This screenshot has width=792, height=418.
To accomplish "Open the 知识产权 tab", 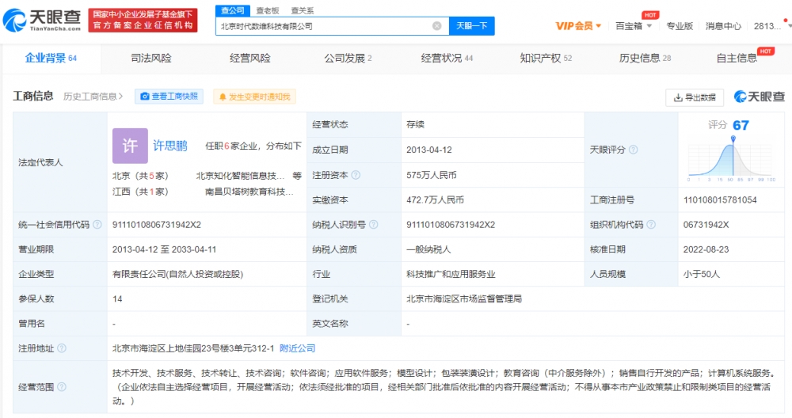I will [x=546, y=58].
